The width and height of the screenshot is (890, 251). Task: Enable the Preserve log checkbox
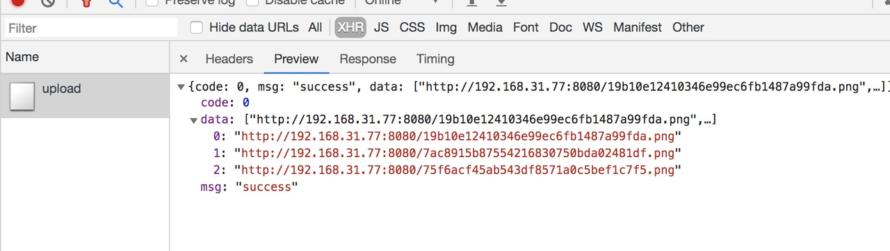coord(151,2)
